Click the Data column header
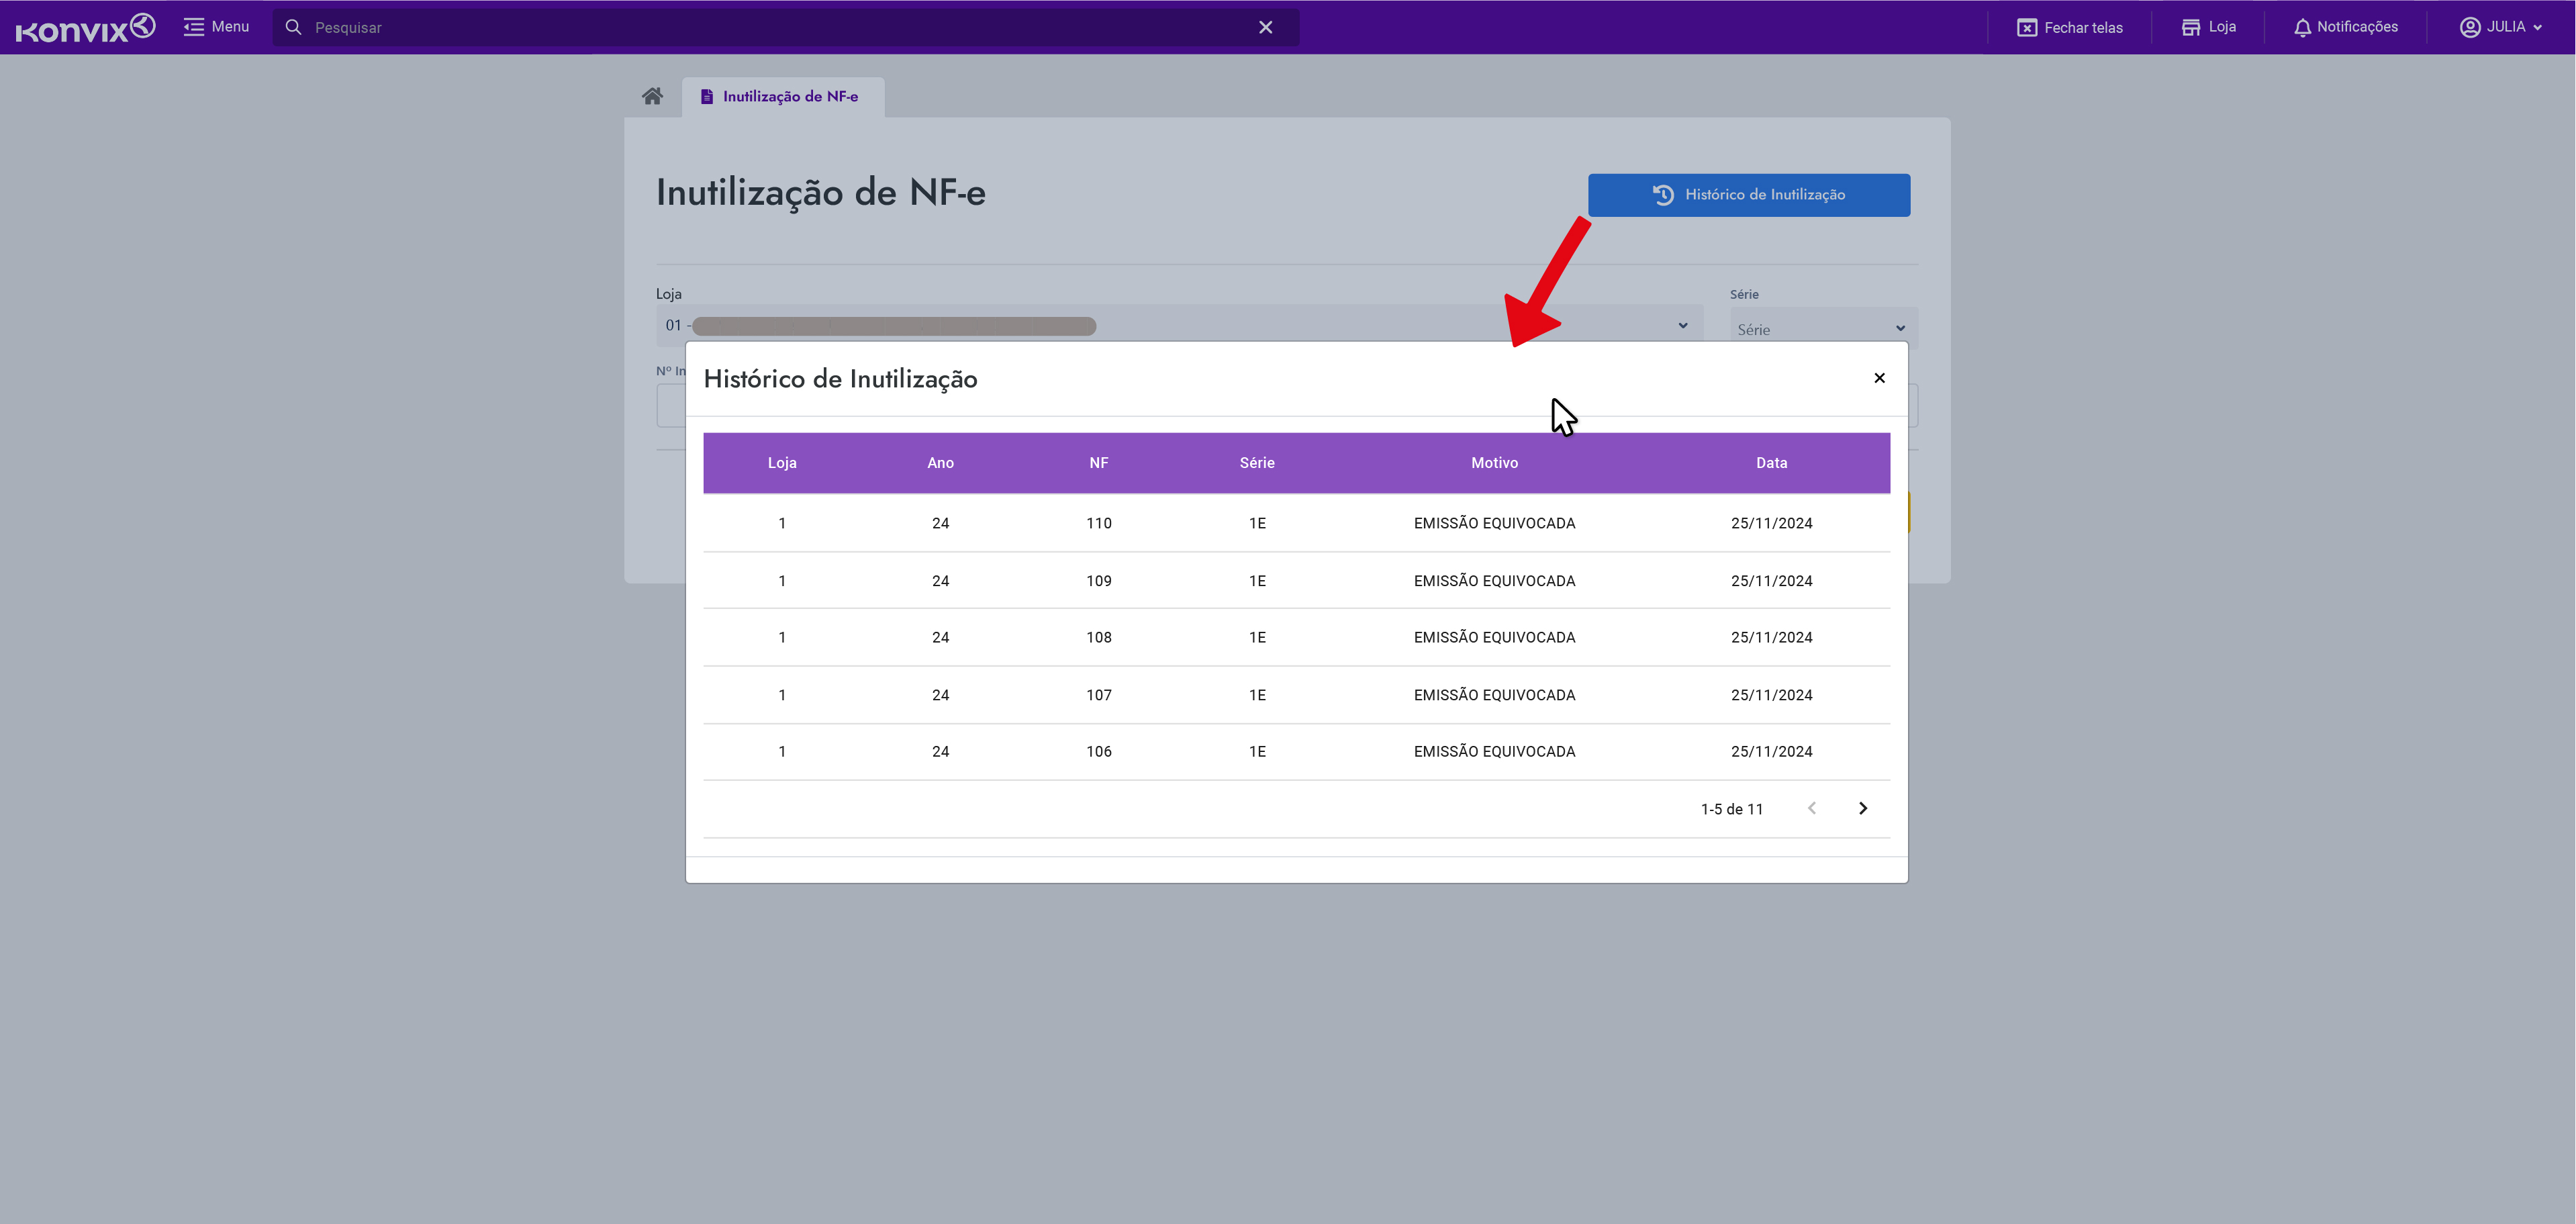This screenshot has width=2576, height=1224. [1771, 463]
